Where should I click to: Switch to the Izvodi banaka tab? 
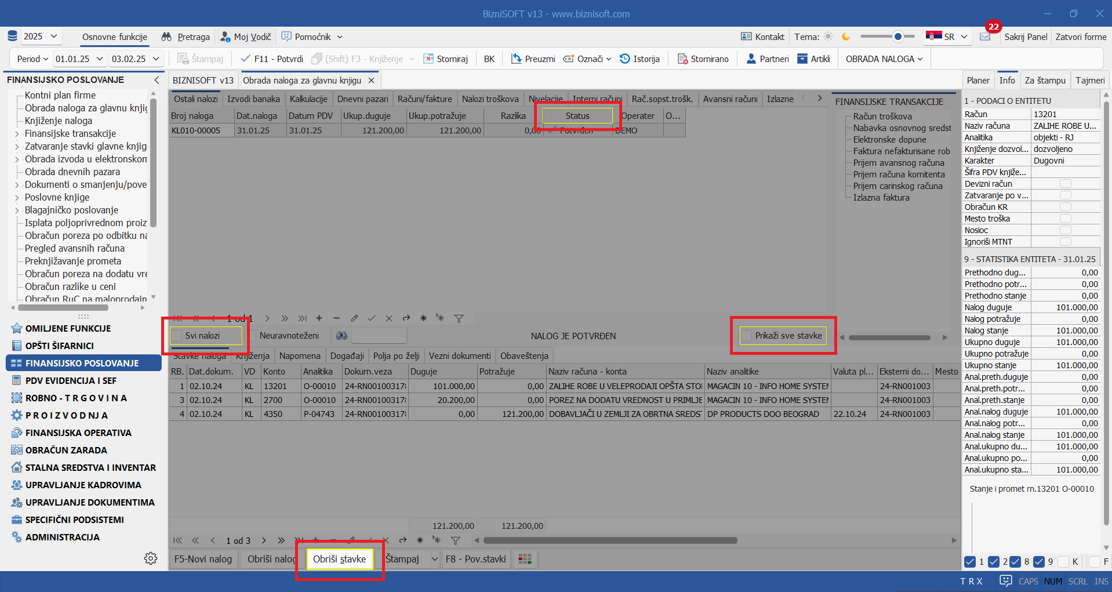click(x=253, y=99)
